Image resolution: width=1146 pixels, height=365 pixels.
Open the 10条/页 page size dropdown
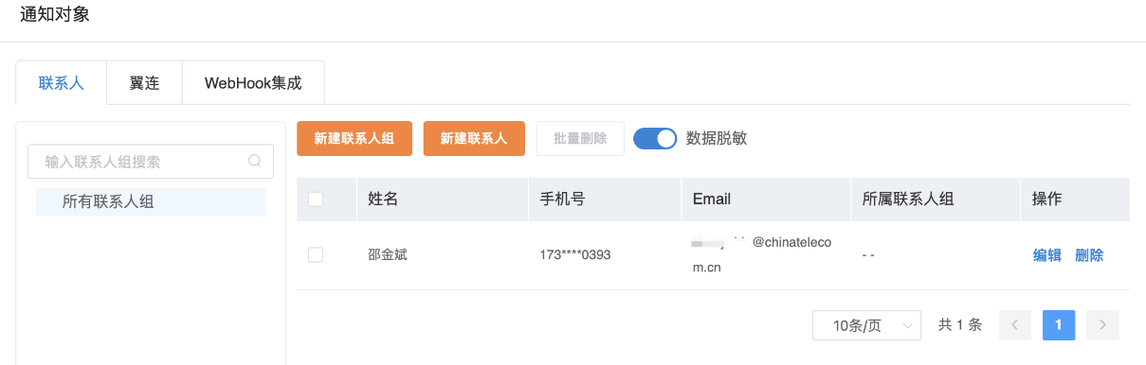pos(867,325)
